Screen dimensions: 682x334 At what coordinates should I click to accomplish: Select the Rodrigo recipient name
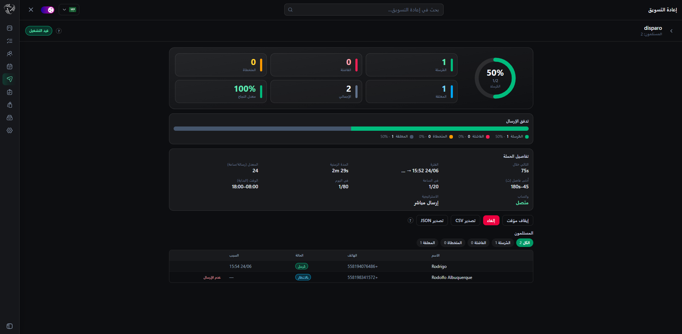coord(439,266)
